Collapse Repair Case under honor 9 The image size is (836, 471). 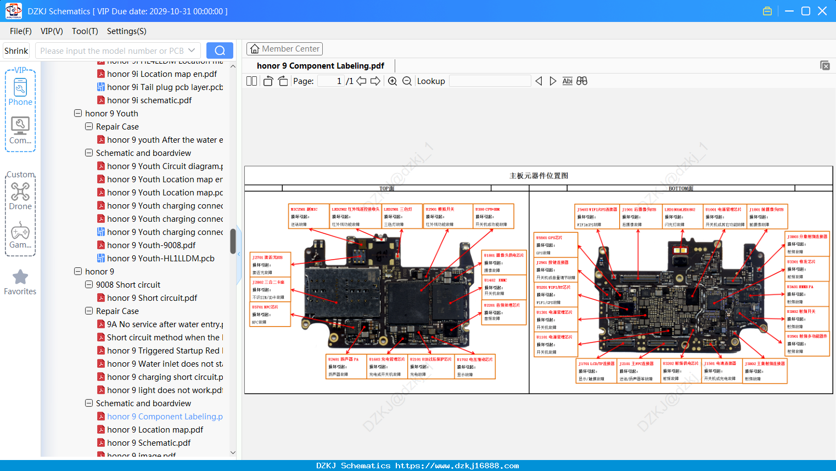pos(89,311)
